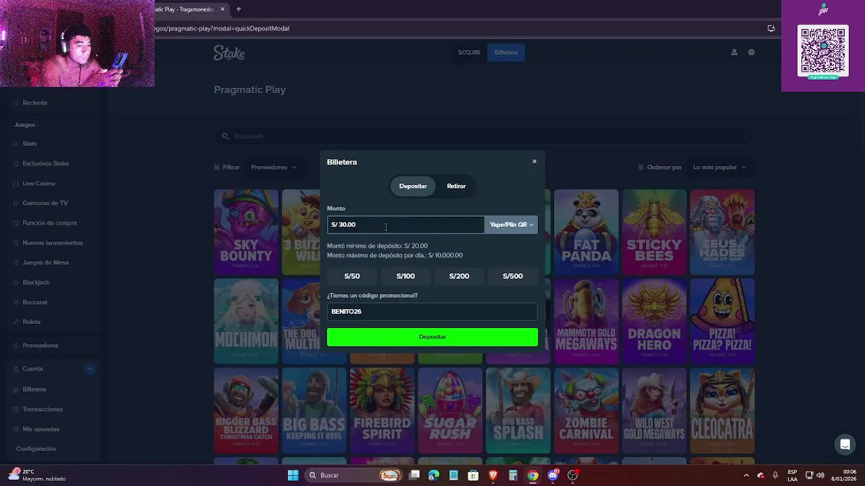Open the Sticky Bees game thumbnail

click(654, 232)
